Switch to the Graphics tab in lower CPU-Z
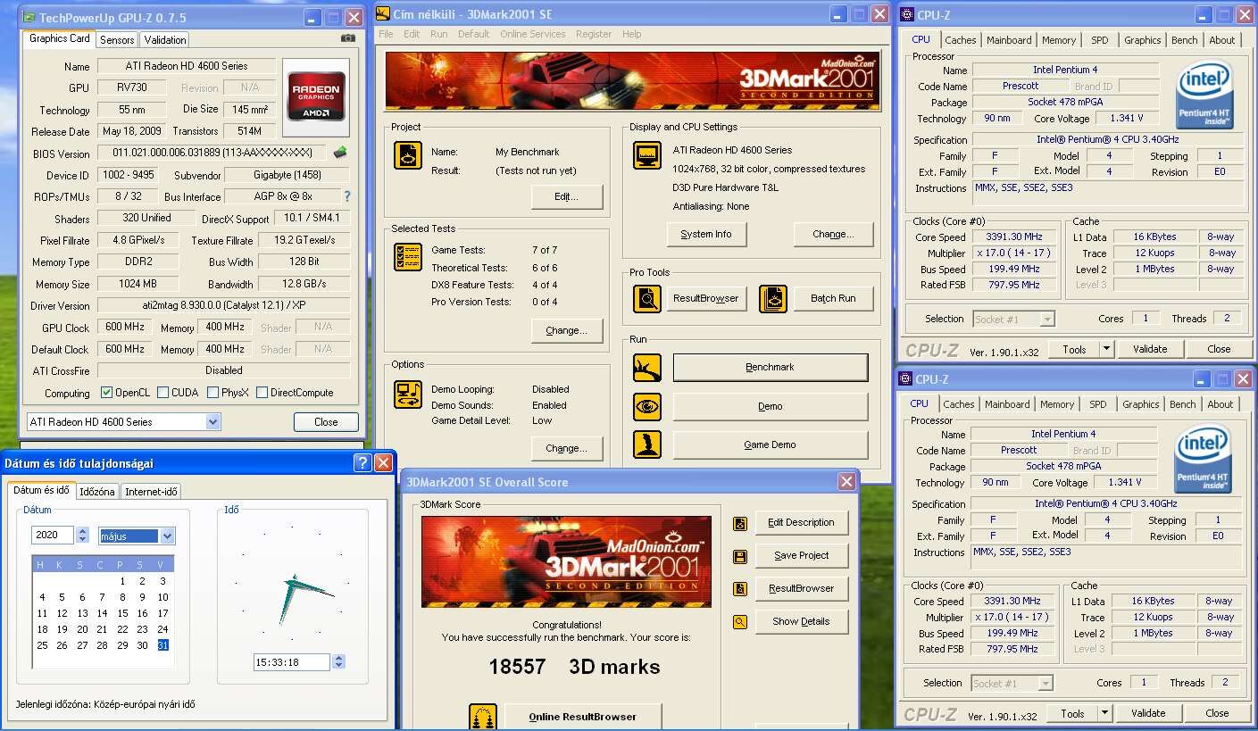The height and width of the screenshot is (731, 1258). click(1141, 404)
